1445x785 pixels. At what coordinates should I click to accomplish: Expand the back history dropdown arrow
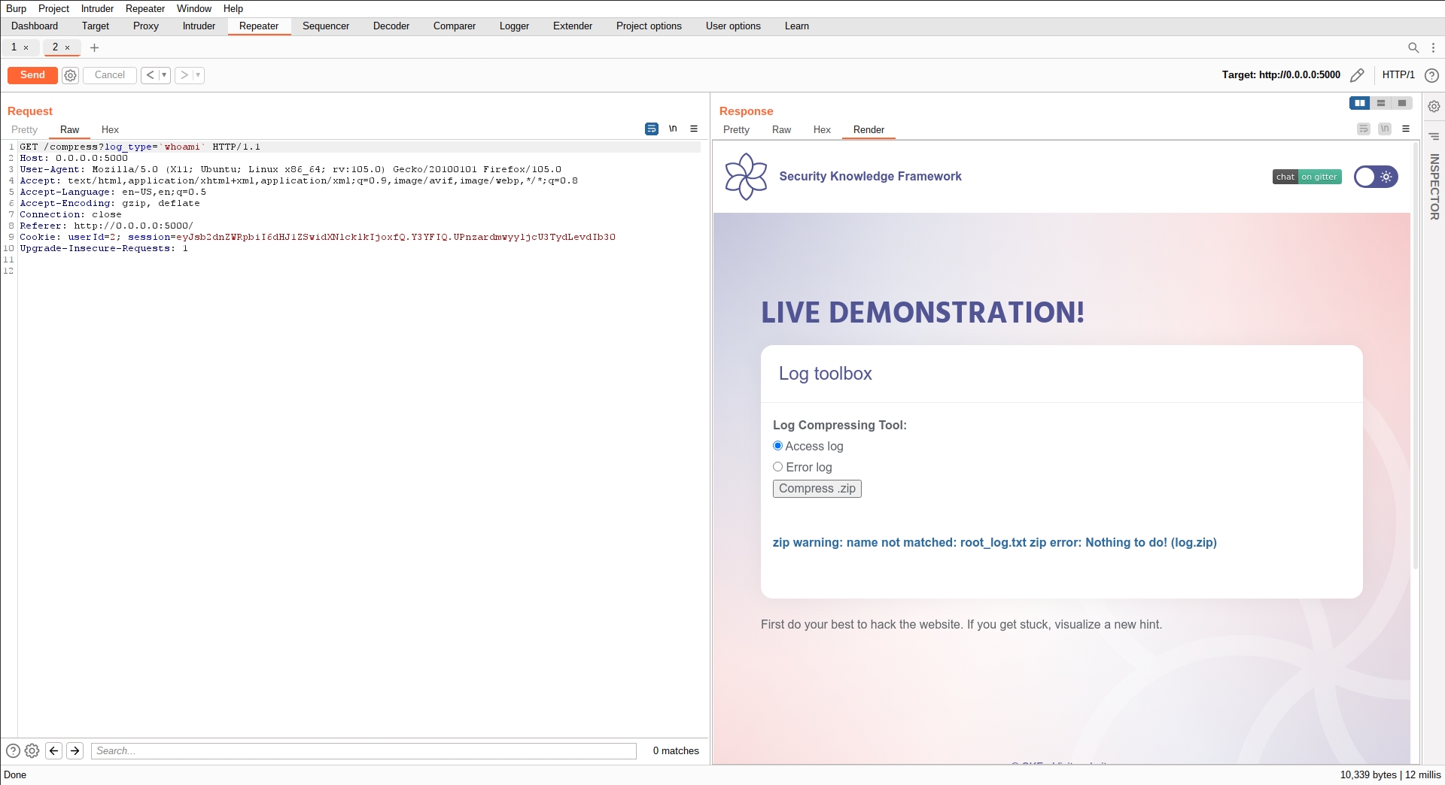[x=164, y=75]
